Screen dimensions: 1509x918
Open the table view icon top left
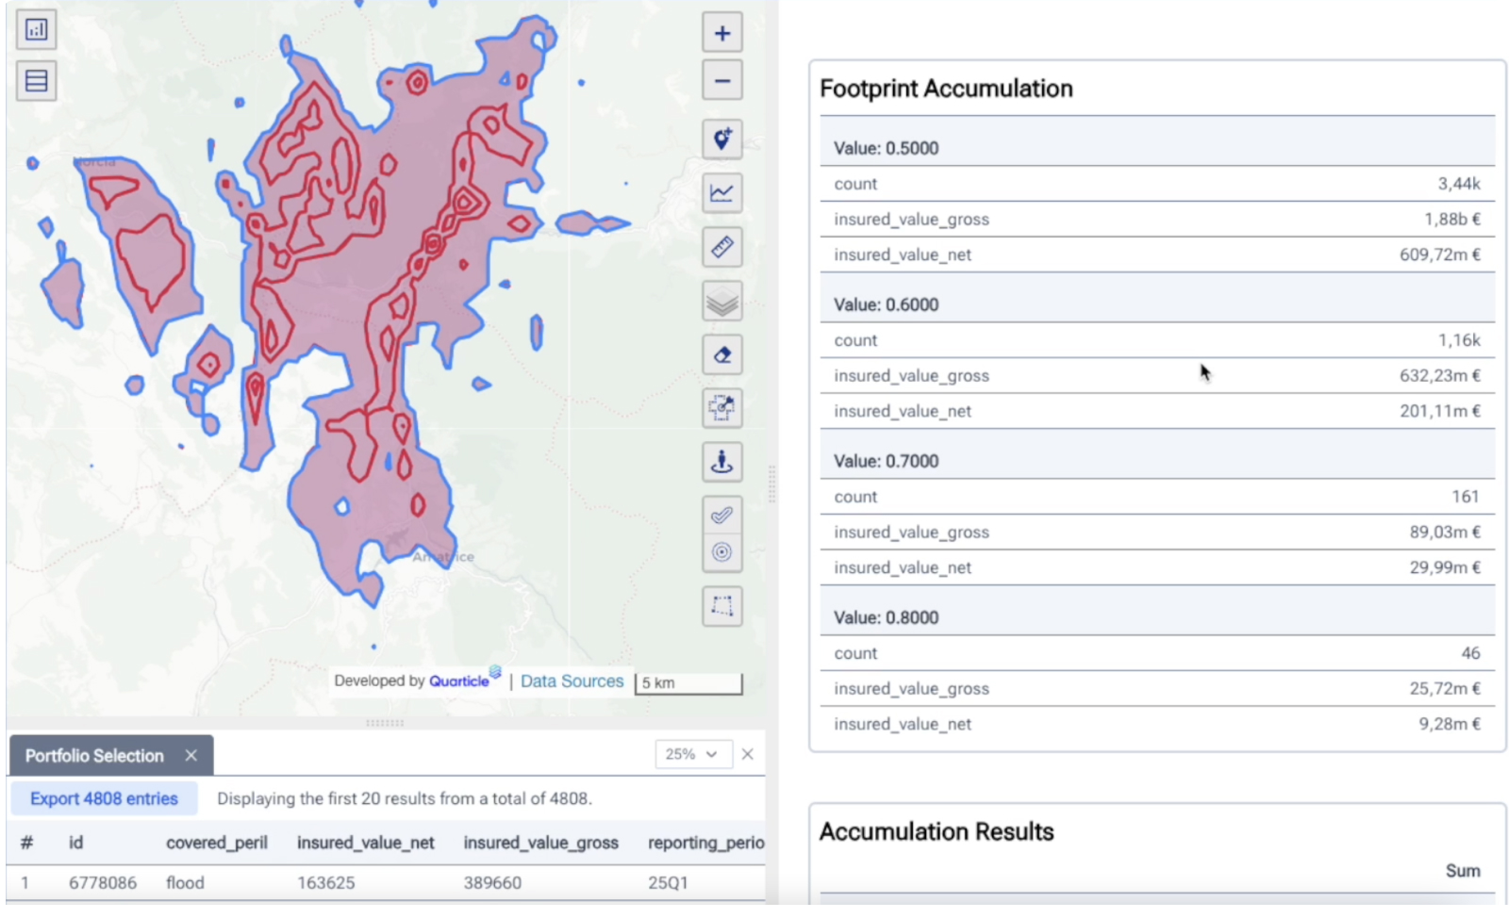click(36, 80)
